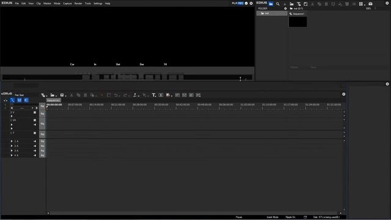The image size is (391, 220).
Task: Click the Add Cut Point icon
Action: (x=135, y=95)
